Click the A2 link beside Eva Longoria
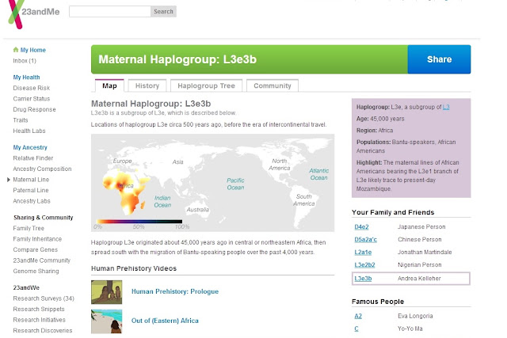 point(358,316)
